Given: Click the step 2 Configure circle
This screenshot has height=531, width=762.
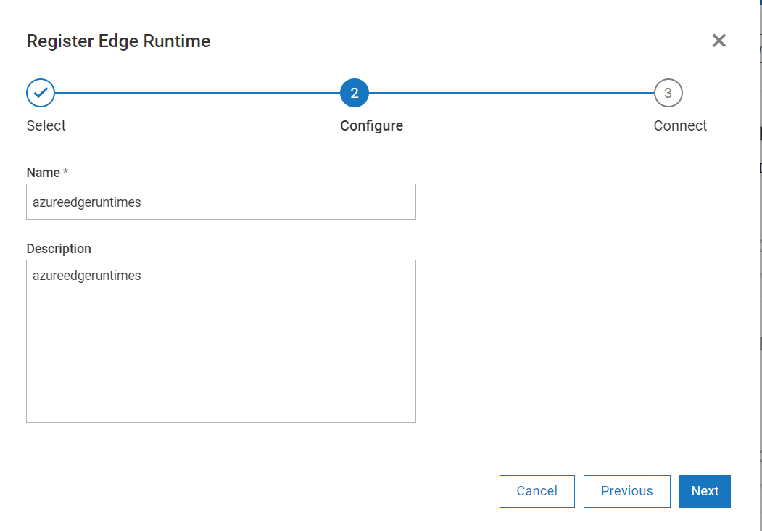Looking at the screenshot, I should [355, 92].
